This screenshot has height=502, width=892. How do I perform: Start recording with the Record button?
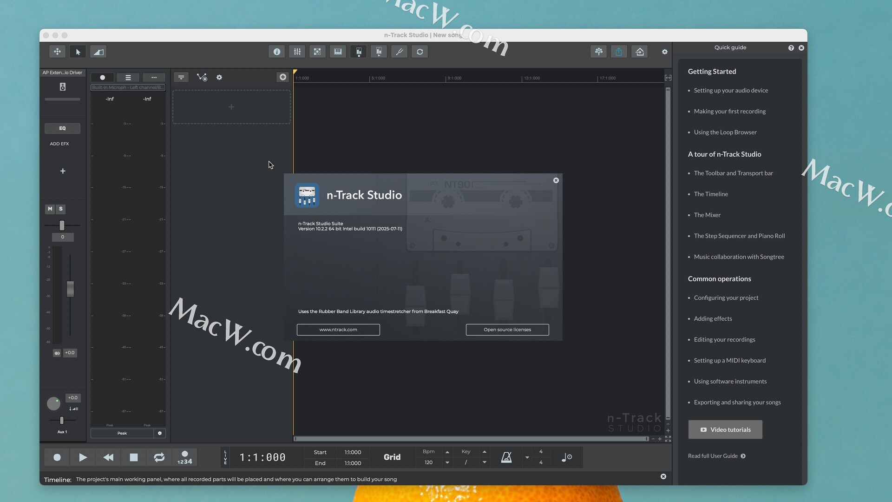57,457
